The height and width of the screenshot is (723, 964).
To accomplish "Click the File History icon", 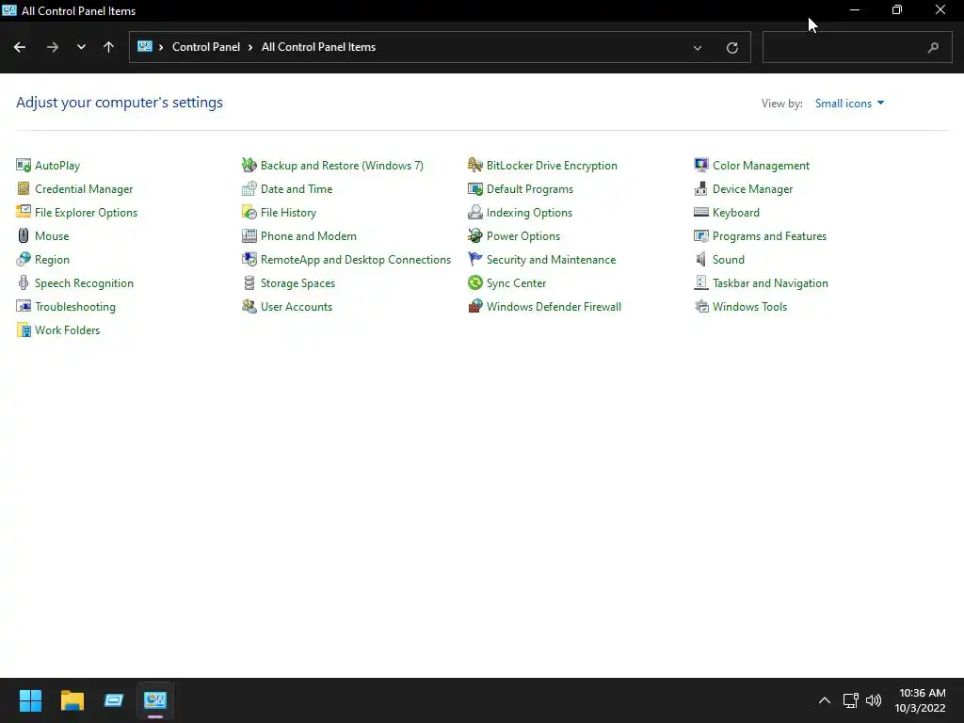I will pos(249,212).
